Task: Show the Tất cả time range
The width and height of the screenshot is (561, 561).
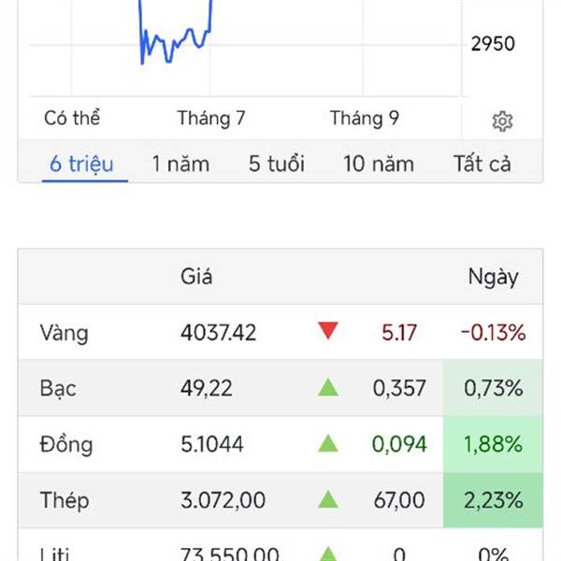Action: [x=482, y=165]
